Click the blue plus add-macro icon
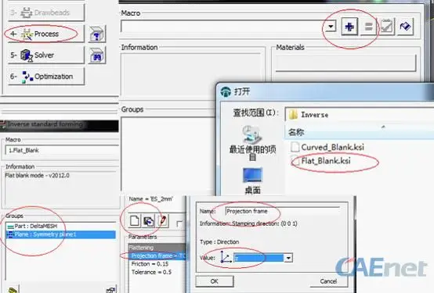Screen dimensions: 434x293 coord(349,27)
